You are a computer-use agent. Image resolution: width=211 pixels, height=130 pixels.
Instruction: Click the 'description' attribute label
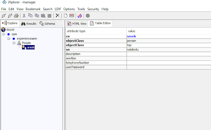pyautogui.click(x=73, y=54)
